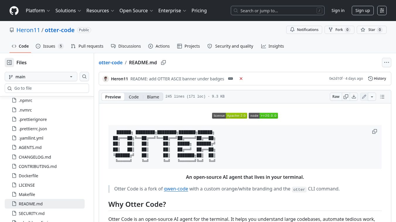
Task: Switch to the Issues tab
Action: tap(49, 46)
